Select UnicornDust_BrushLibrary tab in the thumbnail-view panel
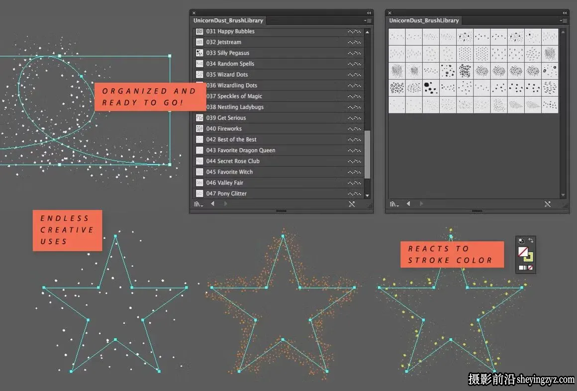Screen dimensions: 577x391 (x=424, y=20)
